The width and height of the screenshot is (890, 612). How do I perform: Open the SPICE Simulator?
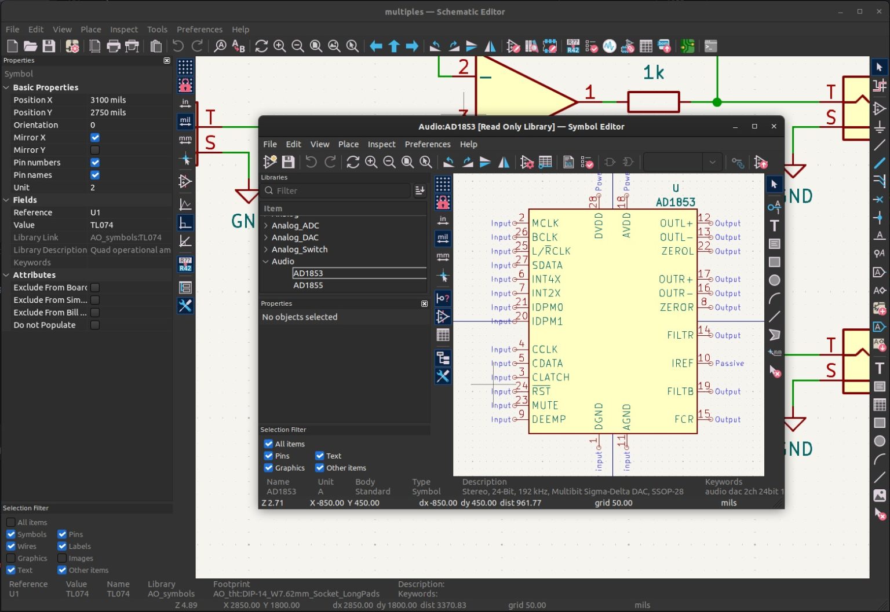point(610,46)
